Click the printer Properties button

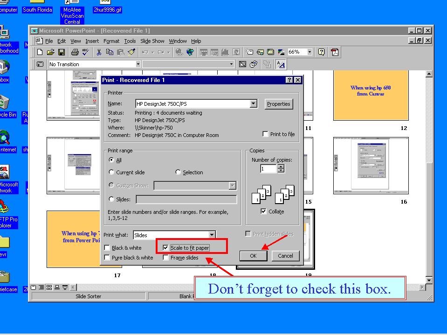278,104
